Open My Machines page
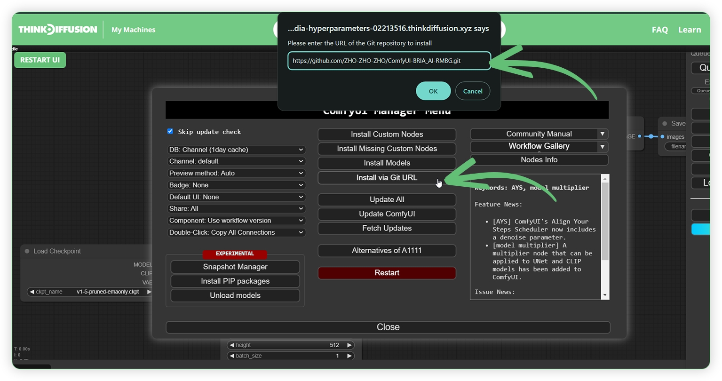The width and height of the screenshot is (722, 381). point(133,30)
